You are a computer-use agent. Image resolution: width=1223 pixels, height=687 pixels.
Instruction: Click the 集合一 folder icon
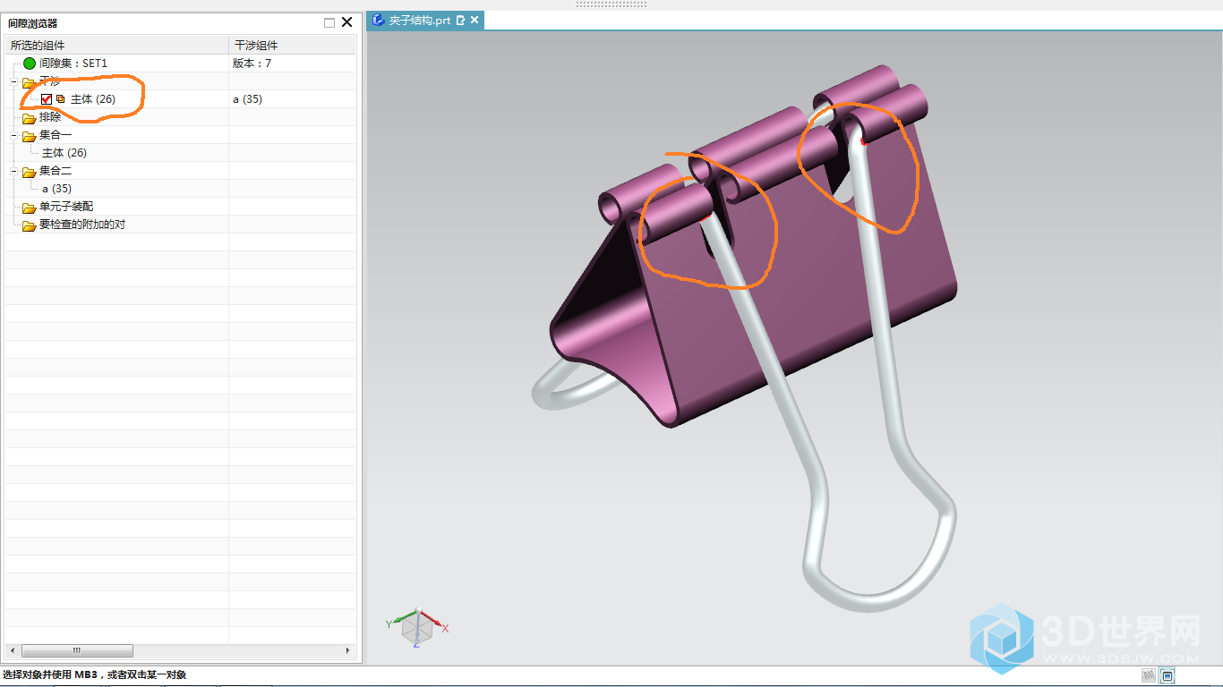click(x=30, y=135)
